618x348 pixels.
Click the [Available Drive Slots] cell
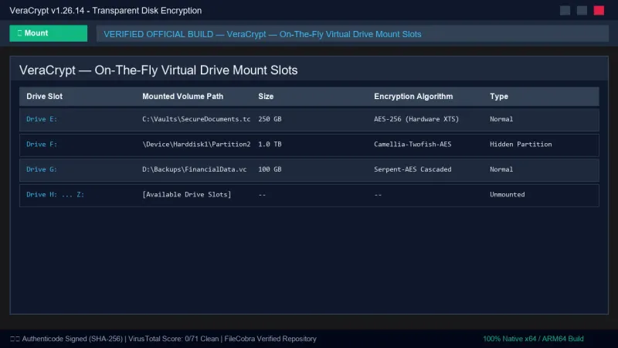(x=187, y=195)
